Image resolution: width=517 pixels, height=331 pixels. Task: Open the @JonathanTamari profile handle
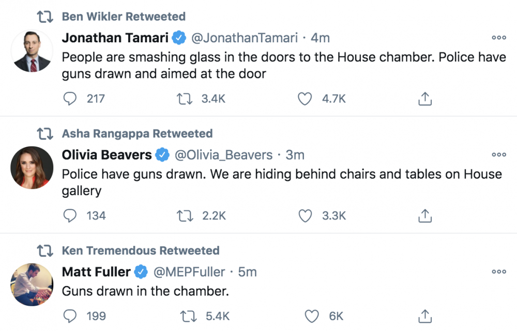(x=245, y=38)
